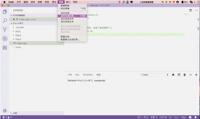Open the 文件 menu in menu bar
The width and height of the screenshot is (200, 119).
19,2
